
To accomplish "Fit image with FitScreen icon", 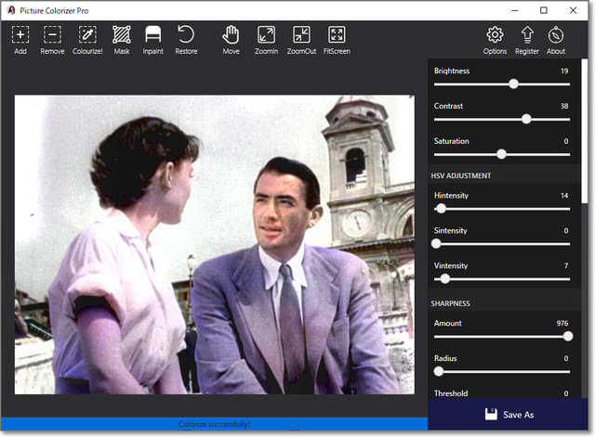I will tap(337, 35).
